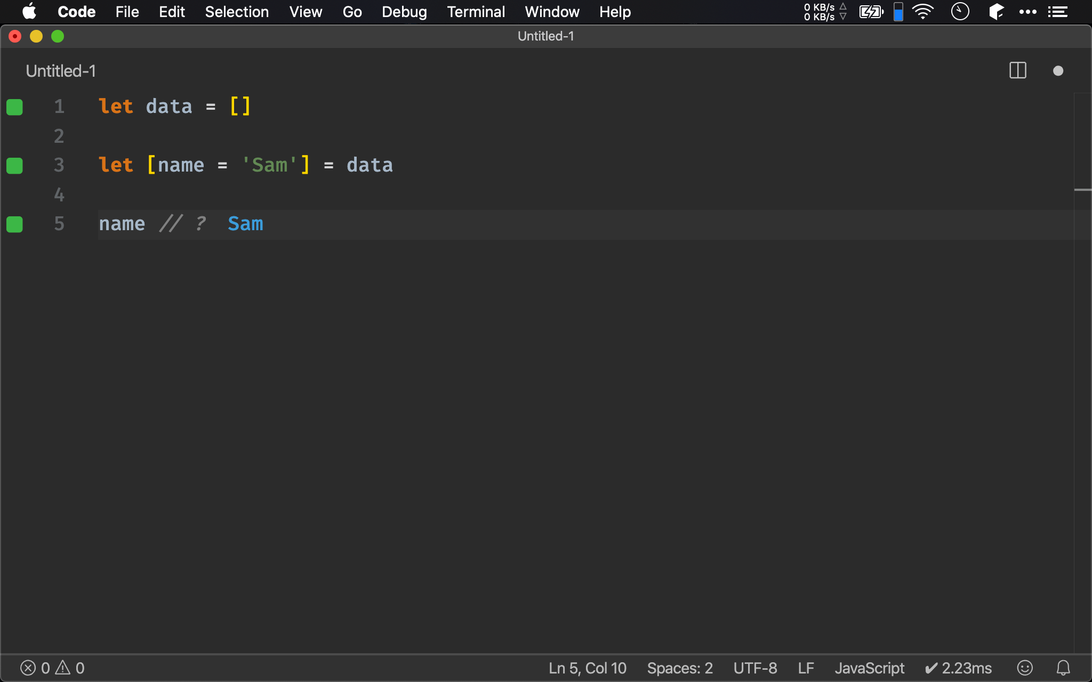Toggle green coverage indicator on line 3

point(14,166)
